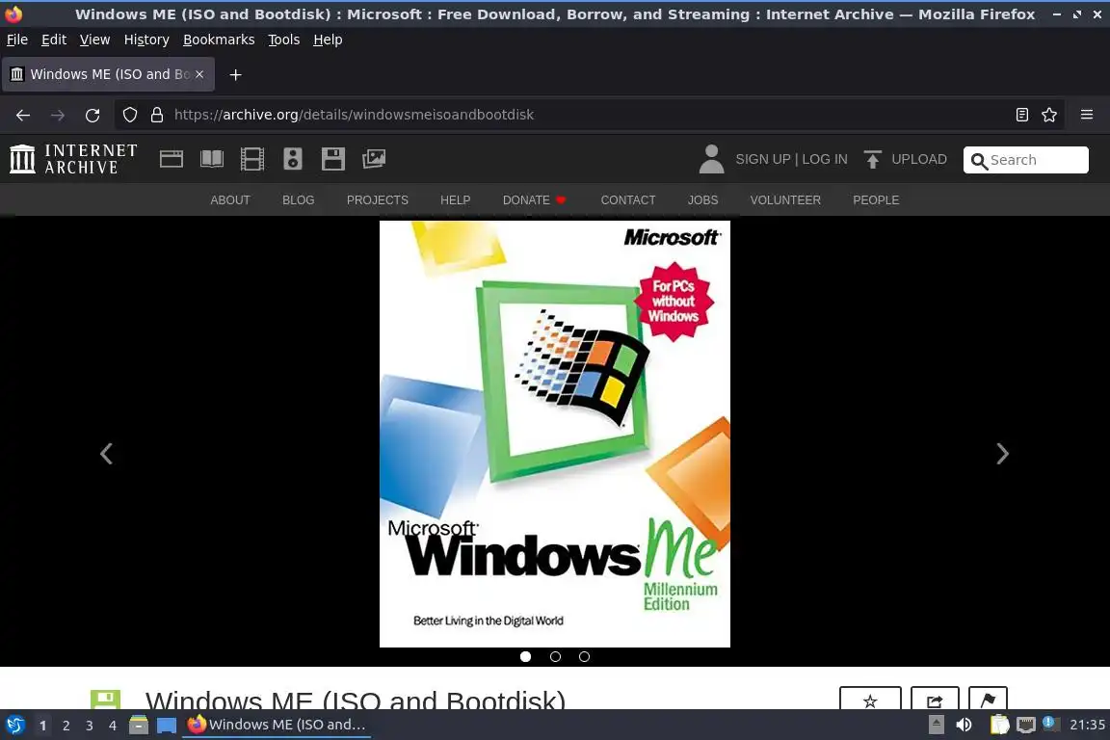Open the View menu

[94, 40]
